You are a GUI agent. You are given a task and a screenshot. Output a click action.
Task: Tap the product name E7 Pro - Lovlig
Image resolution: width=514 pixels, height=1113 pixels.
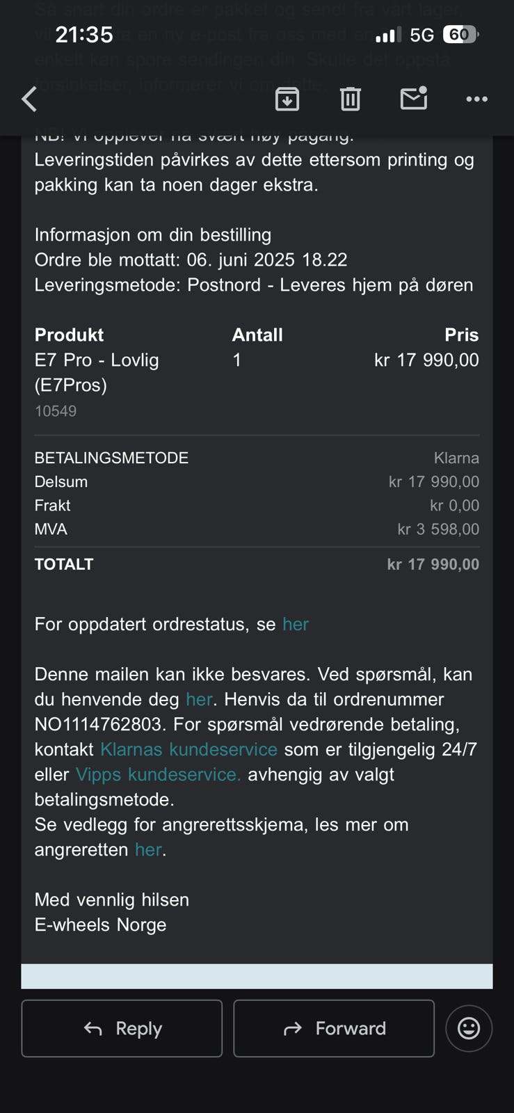(97, 360)
